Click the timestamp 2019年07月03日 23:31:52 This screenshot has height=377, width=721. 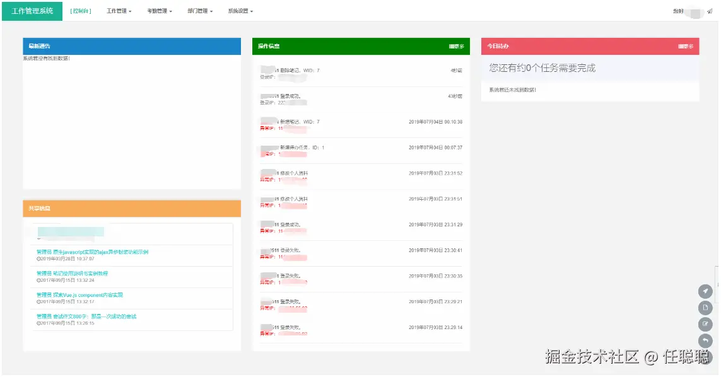[435, 173]
